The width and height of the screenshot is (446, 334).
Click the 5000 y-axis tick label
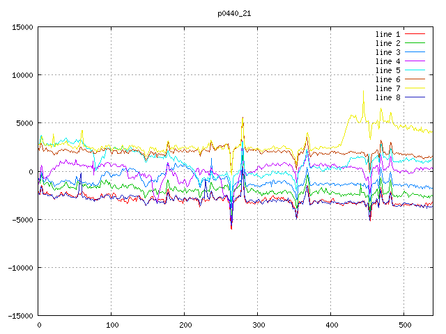[24, 123]
